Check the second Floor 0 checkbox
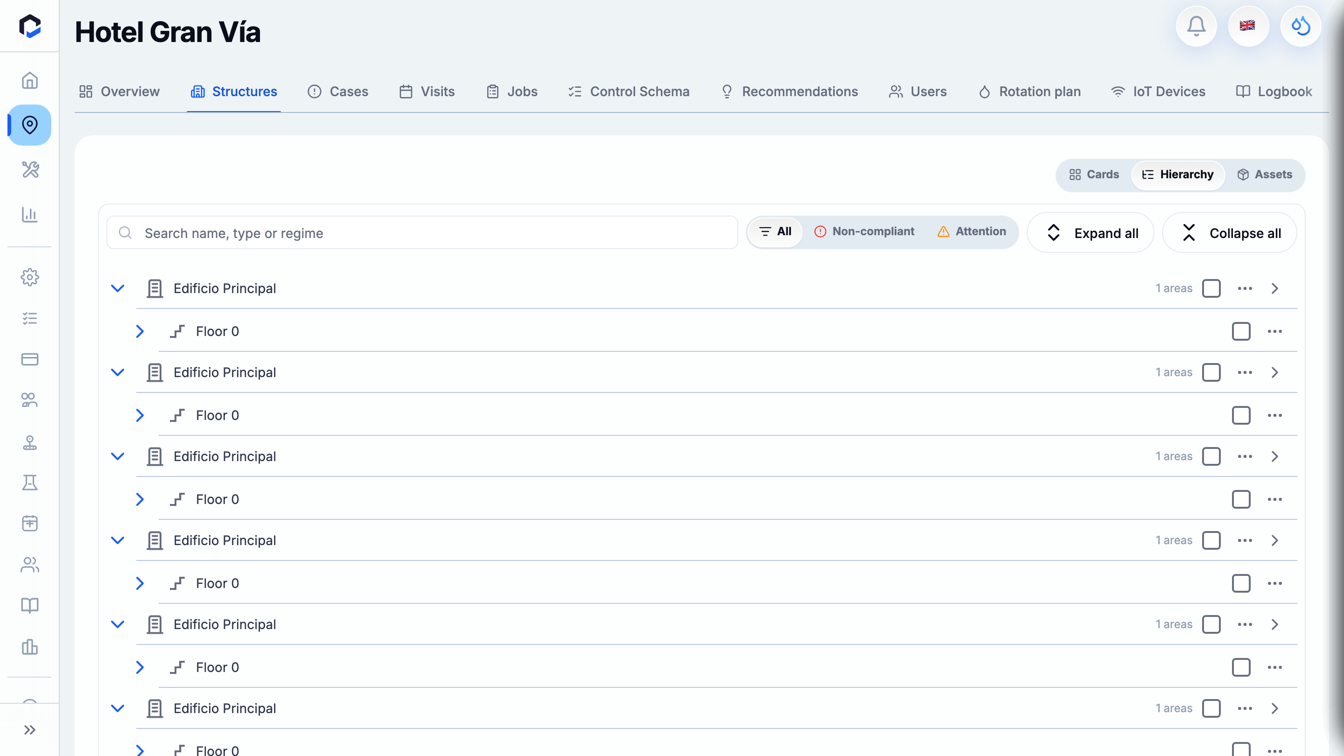Image resolution: width=1344 pixels, height=756 pixels. point(1241,415)
